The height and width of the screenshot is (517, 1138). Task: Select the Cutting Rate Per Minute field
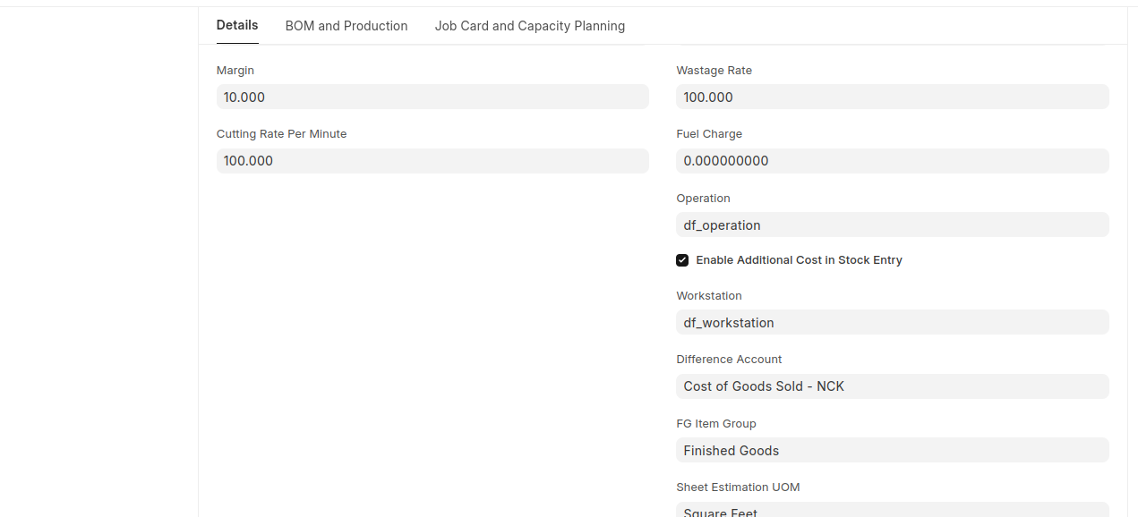[432, 161]
